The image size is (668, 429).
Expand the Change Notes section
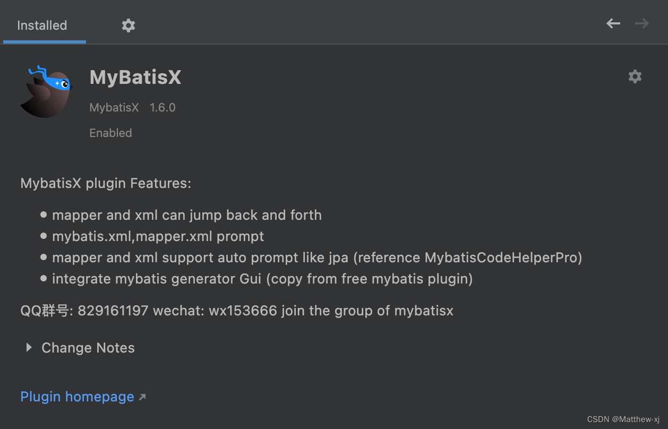(88, 348)
